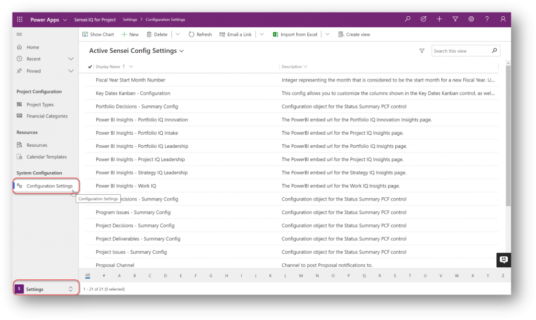The image size is (536, 320).
Task: Click 'Channel to post Proposal notifications to.' cell
Action: [327, 265]
